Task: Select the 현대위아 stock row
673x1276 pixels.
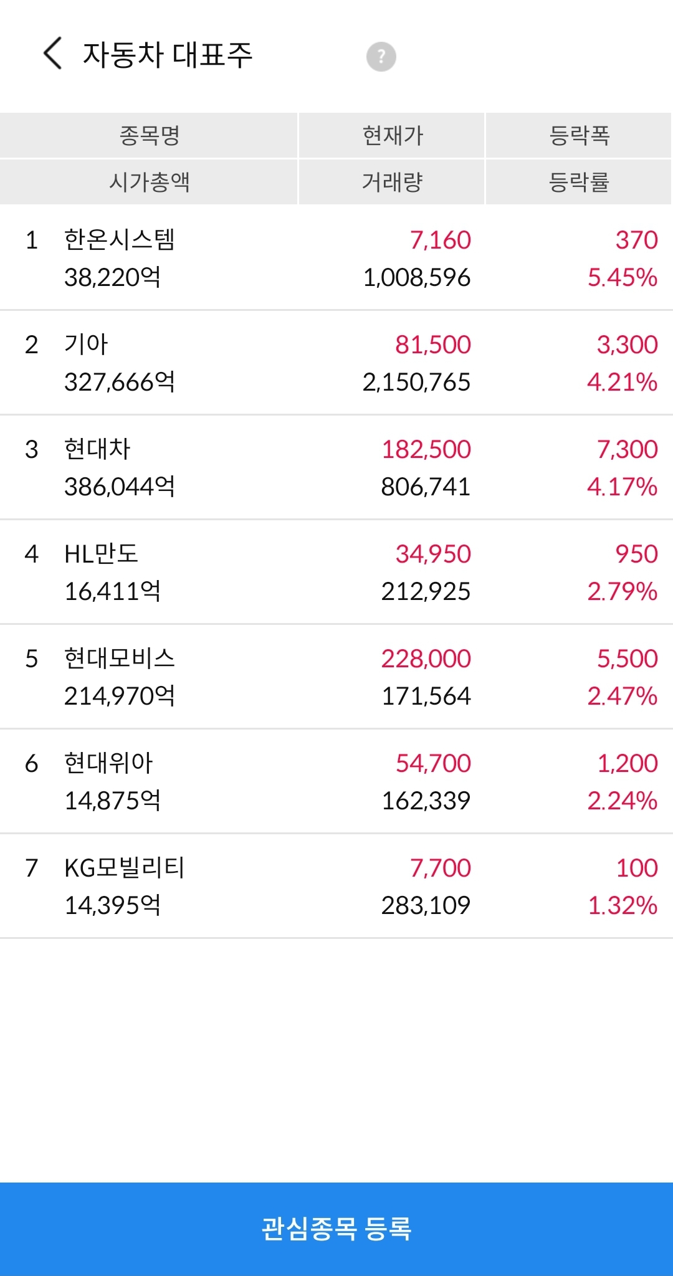Action: (x=336, y=781)
